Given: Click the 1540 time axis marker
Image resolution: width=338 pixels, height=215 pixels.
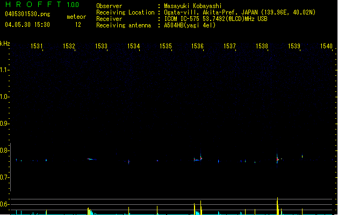Looking at the screenshot, I should click(326, 46).
